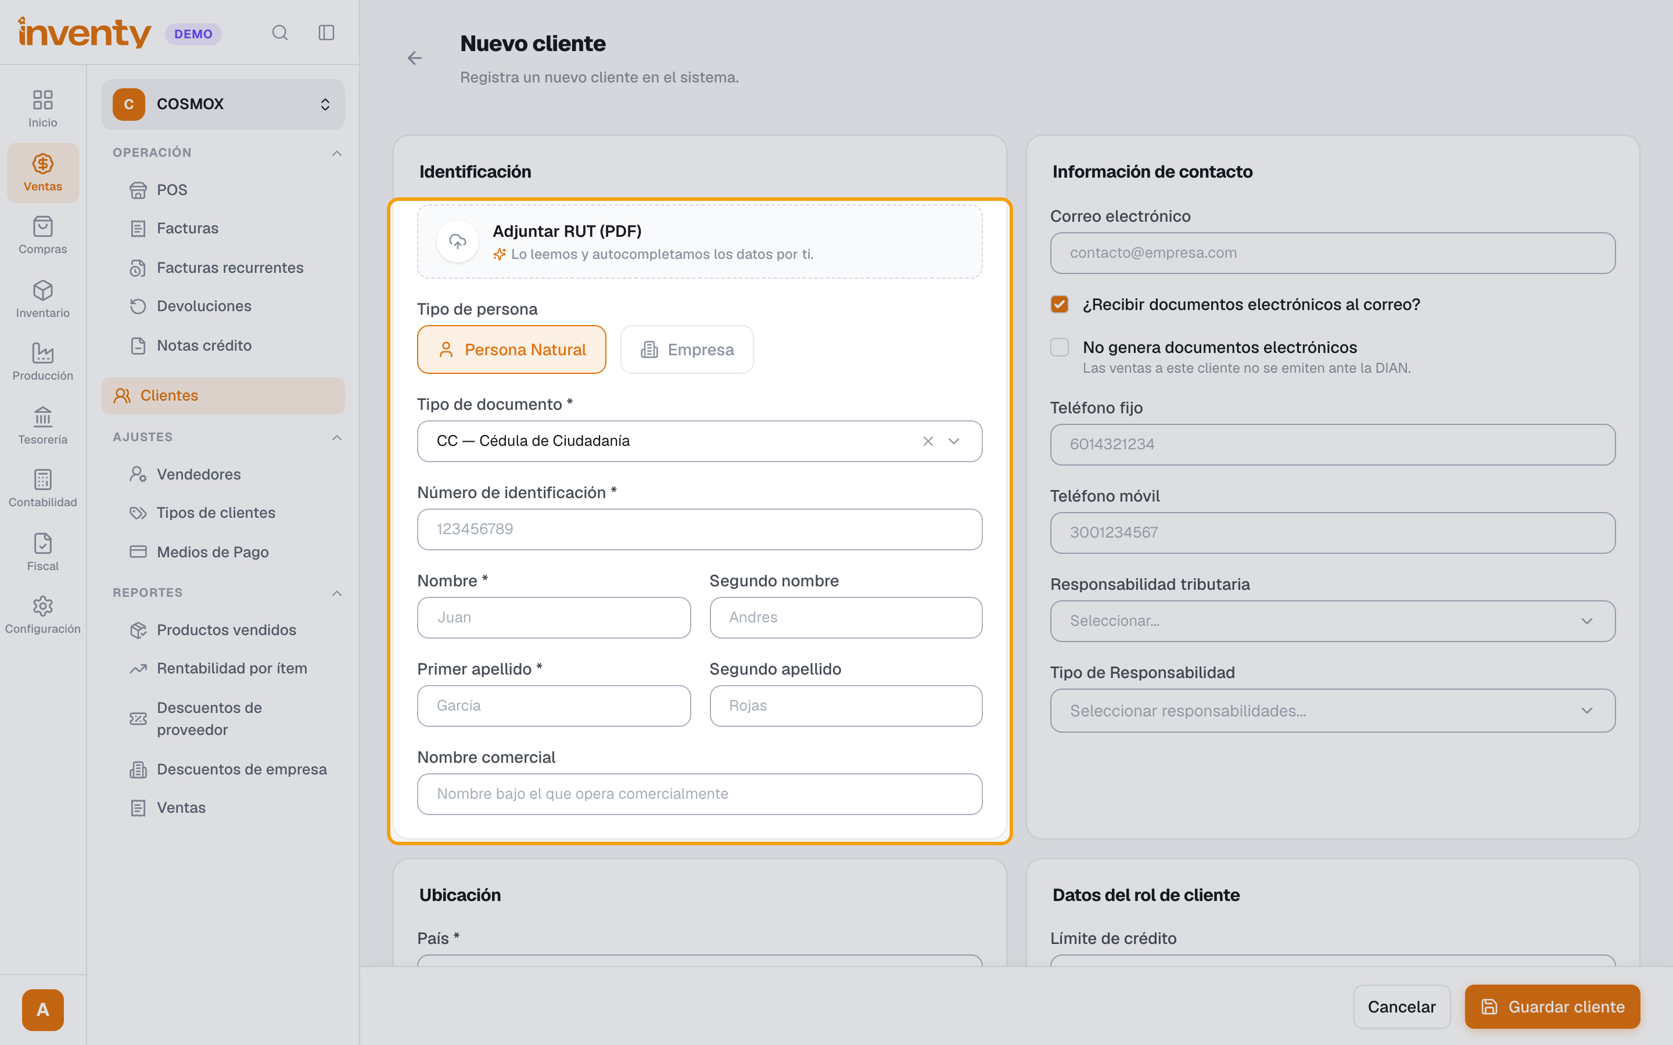Open the Compras module
The height and width of the screenshot is (1045, 1673).
[x=43, y=236]
